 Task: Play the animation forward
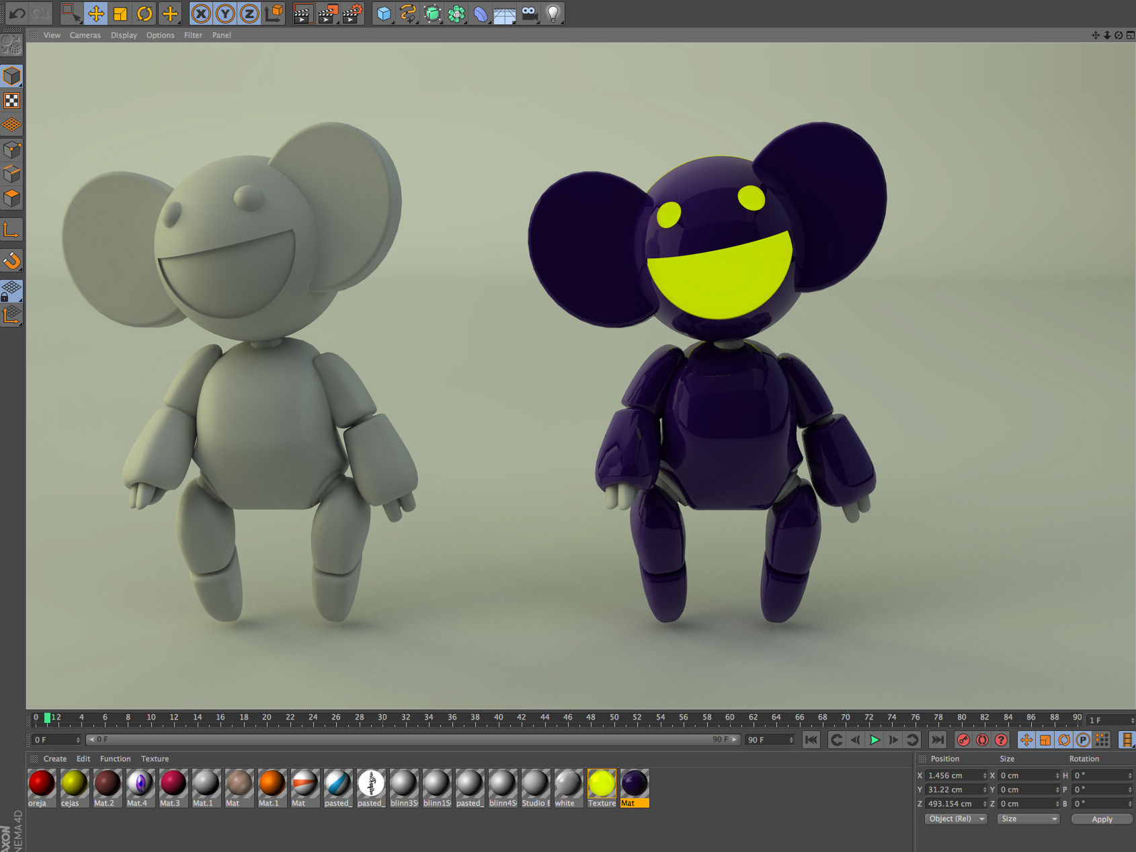875,740
